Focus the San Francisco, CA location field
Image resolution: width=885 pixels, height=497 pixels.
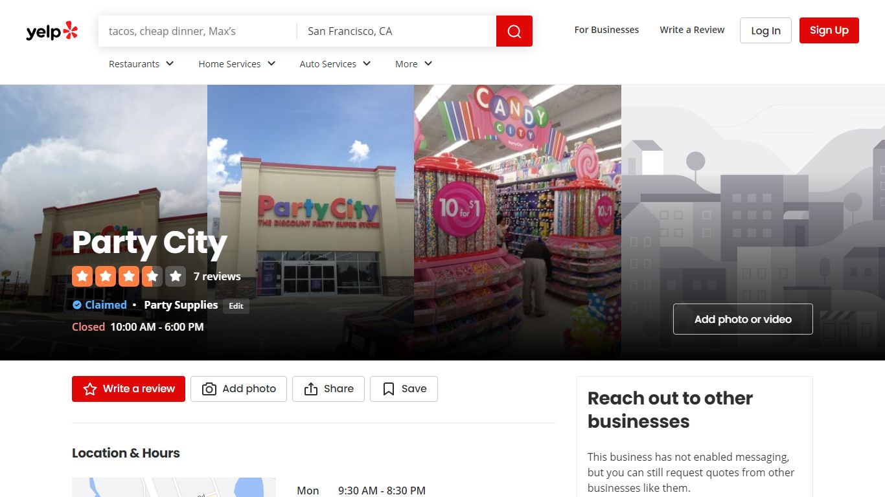(x=397, y=31)
